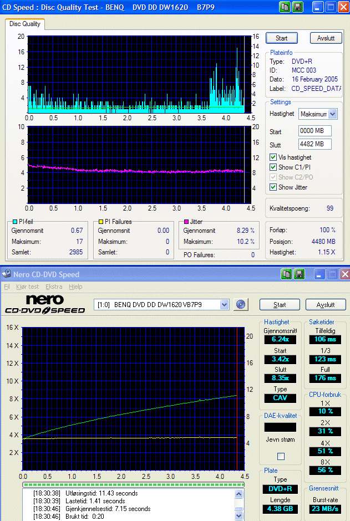
Task: Toggle the greyed Show C2/PO checkbox
Action: coord(273,177)
